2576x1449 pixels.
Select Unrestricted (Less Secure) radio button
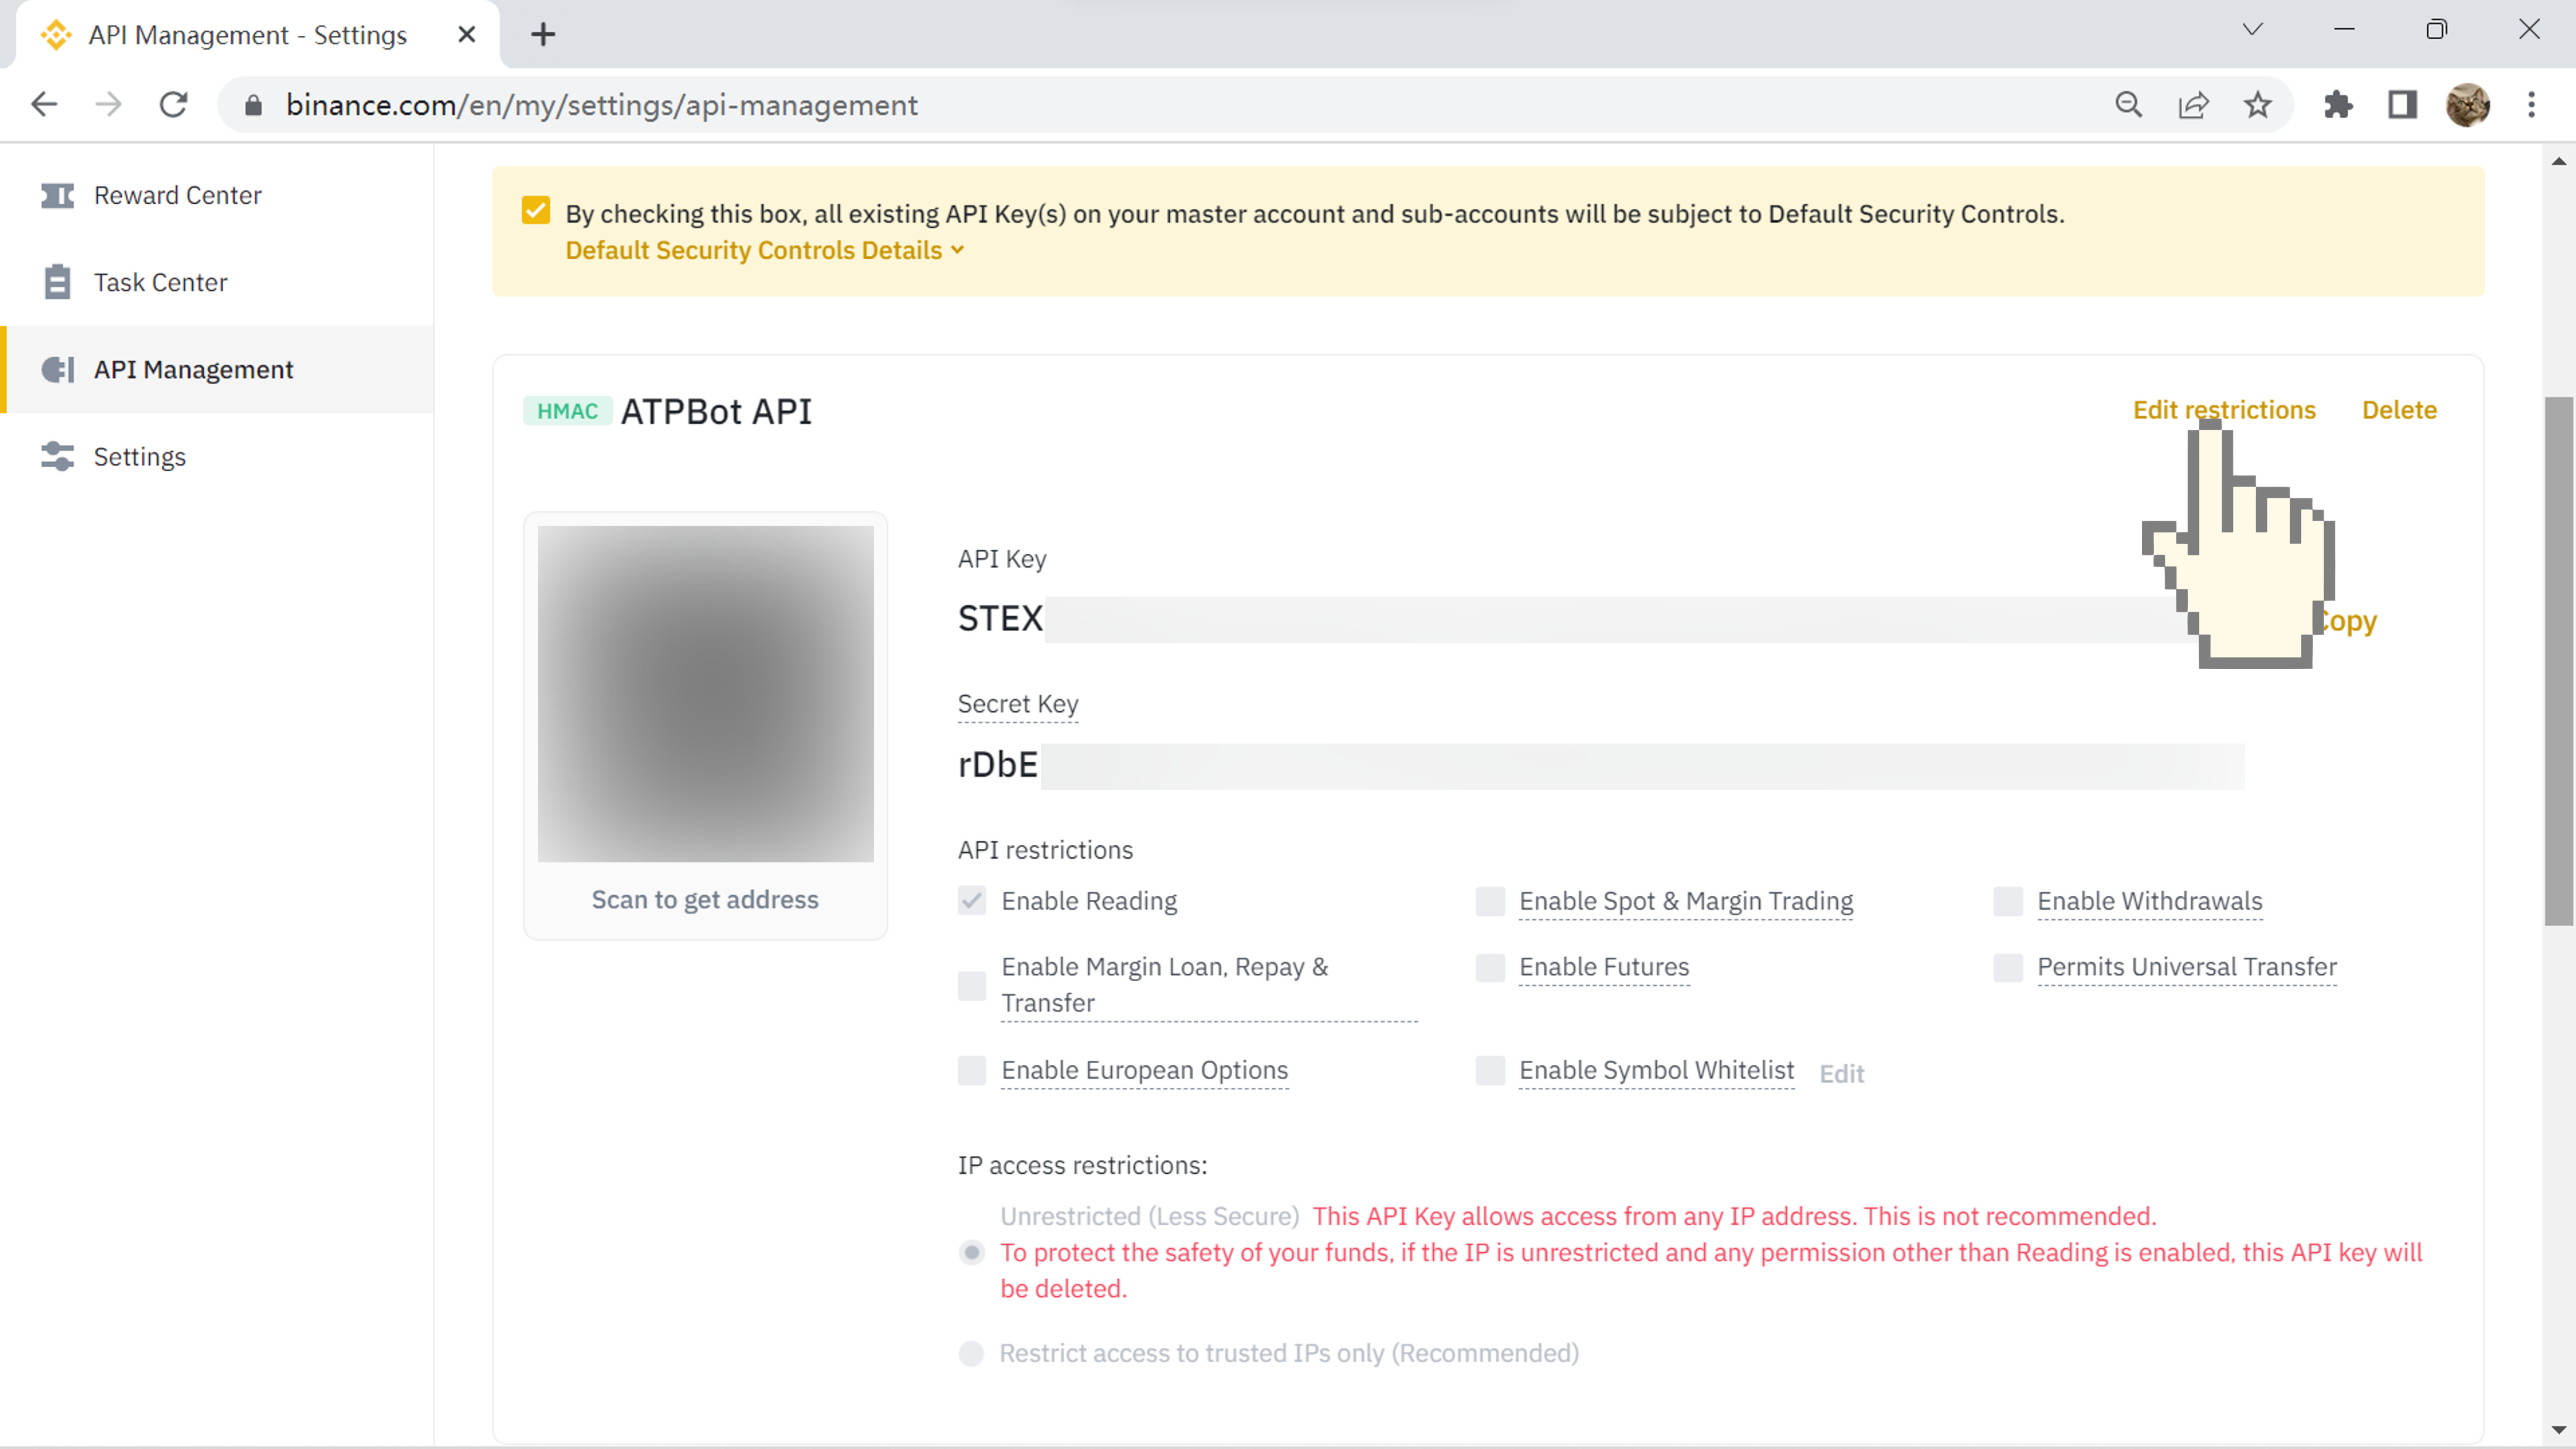point(972,1252)
